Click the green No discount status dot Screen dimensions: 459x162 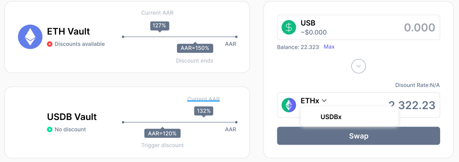tap(50, 129)
